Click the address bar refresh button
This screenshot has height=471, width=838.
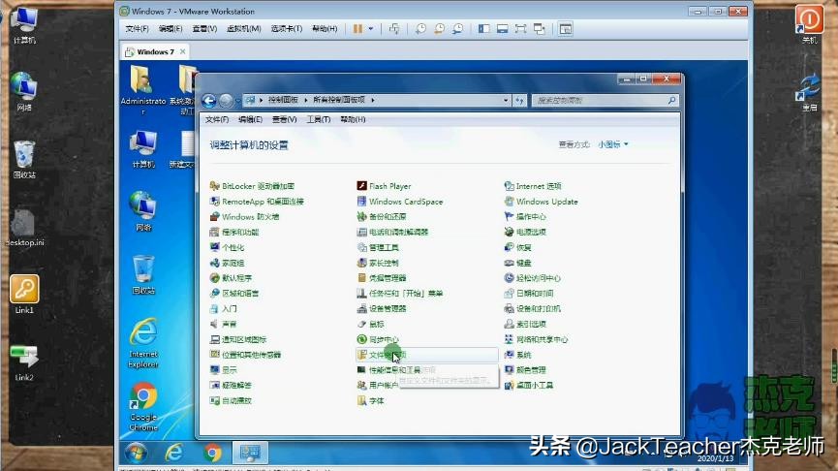point(519,100)
